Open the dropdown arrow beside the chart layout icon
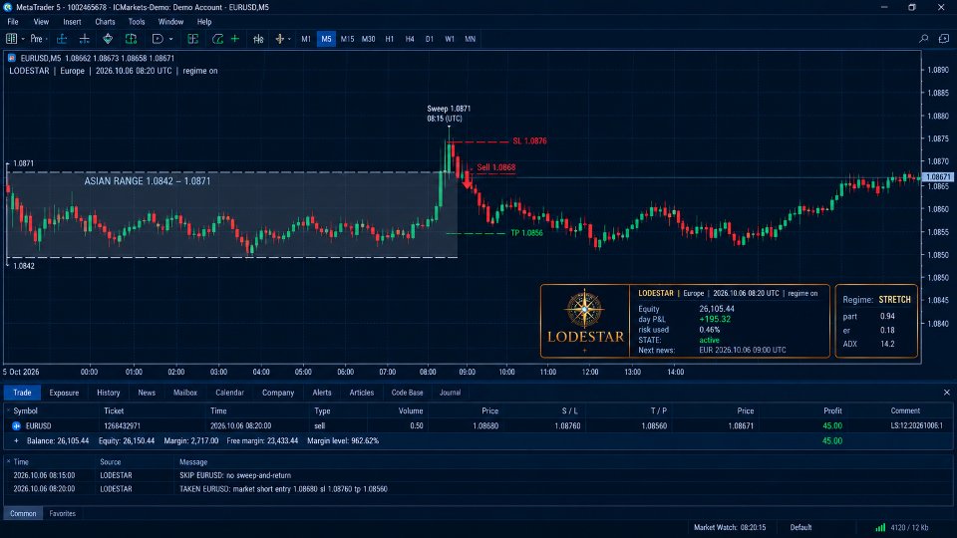Viewport: 957px width, 538px height. [x=23, y=39]
